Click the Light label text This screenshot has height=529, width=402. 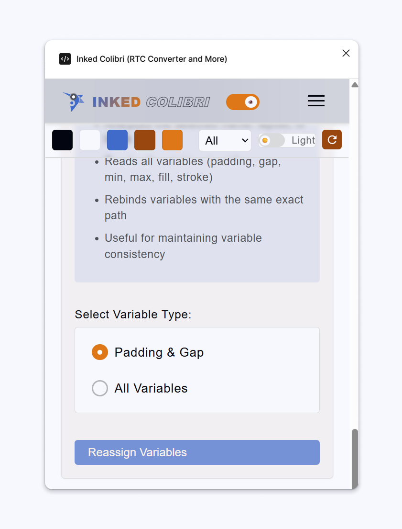click(302, 140)
